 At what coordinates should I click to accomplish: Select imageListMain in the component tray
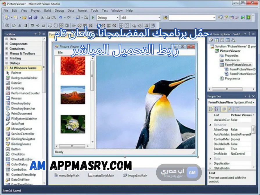pyautogui.click(x=135, y=176)
